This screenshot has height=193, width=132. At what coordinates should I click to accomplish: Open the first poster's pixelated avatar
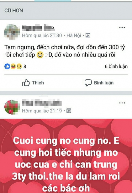(x=12, y=32)
